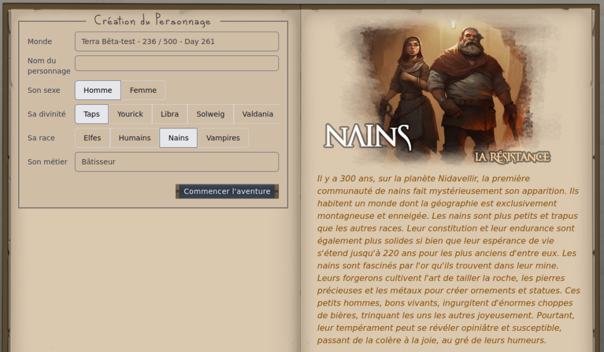Open the Monde world dropdown
Screen dimensions: 604x352
coord(176,42)
